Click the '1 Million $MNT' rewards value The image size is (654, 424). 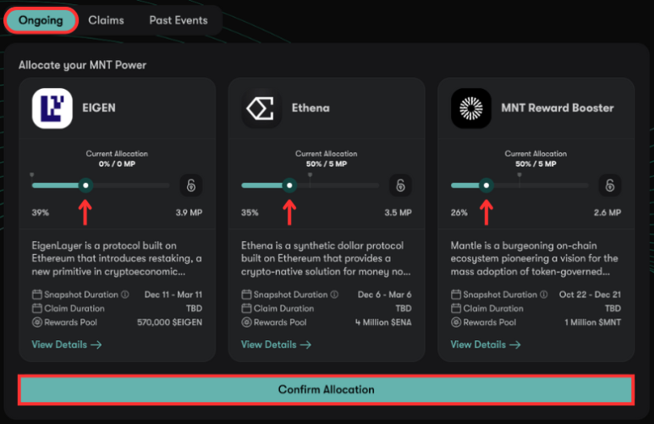pyautogui.click(x=593, y=322)
